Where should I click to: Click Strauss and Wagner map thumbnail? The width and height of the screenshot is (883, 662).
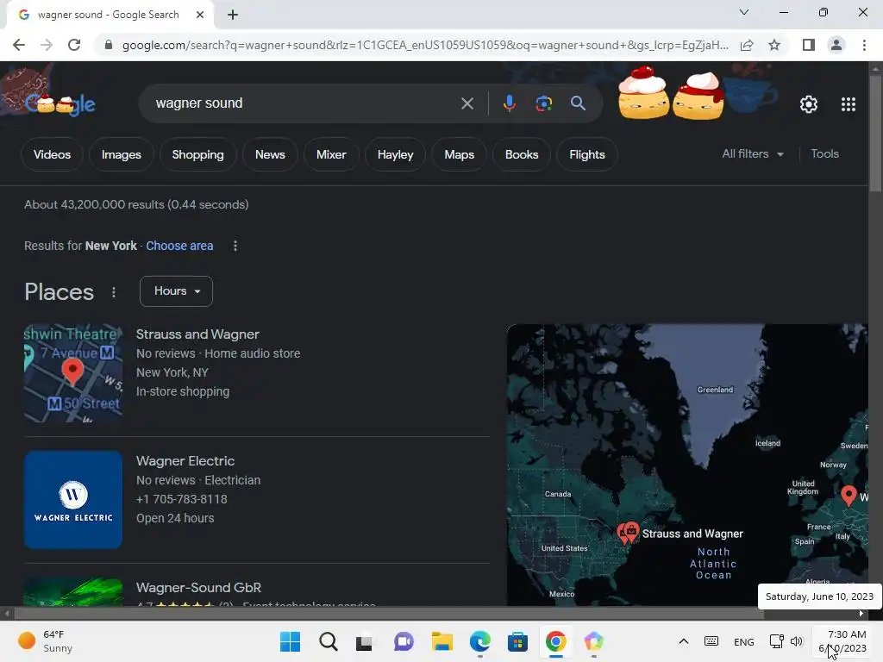[x=73, y=372]
